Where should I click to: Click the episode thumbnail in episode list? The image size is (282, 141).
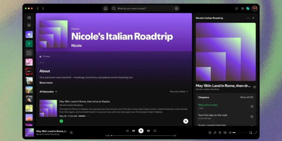[x=48, y=108]
